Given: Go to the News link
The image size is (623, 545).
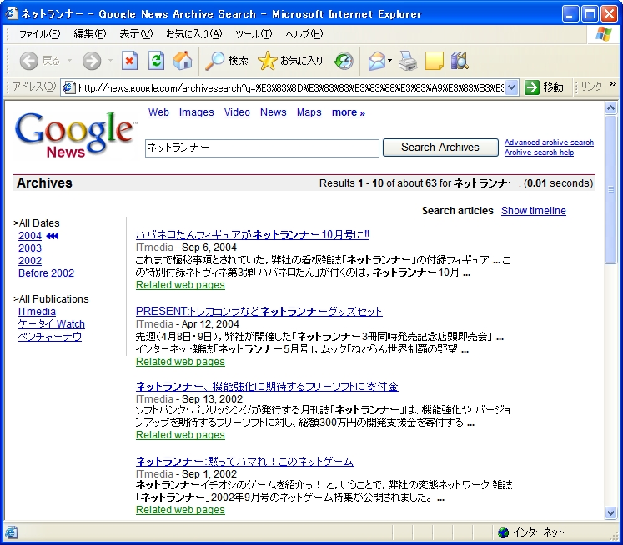Looking at the screenshot, I should 273,112.
